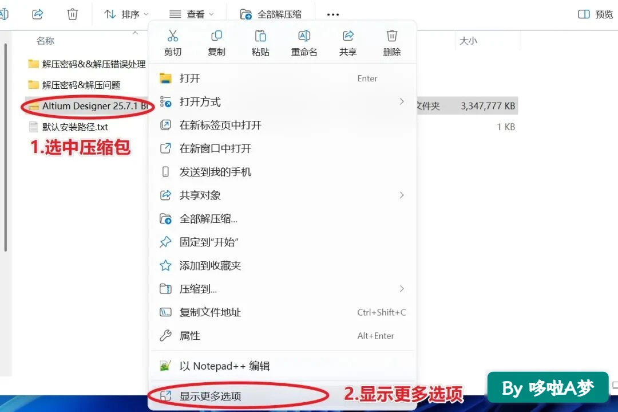Screen dimensions: 618x412
Task: Click the 压缩到... submenu chevron arrow
Action: pyautogui.click(x=402, y=289)
